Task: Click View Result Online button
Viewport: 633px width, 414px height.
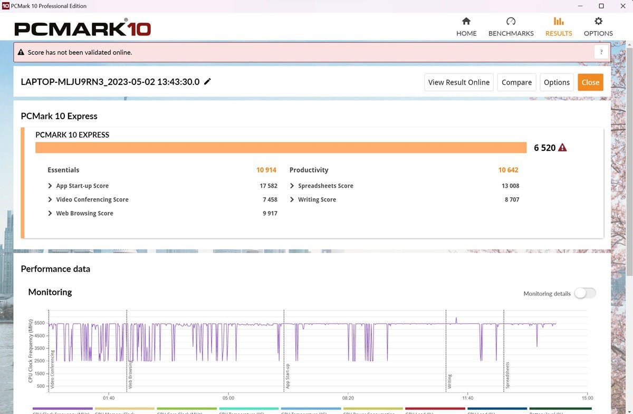Action: (458, 82)
